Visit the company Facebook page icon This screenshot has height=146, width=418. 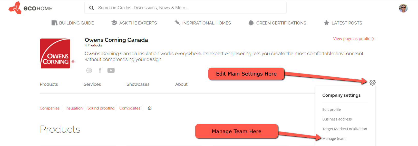point(100,70)
